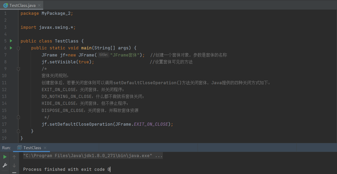Image resolution: width=337 pixels, height=174 pixels.
Task: Collapse main method using fold marker on line 6
Action: [x=18, y=48]
